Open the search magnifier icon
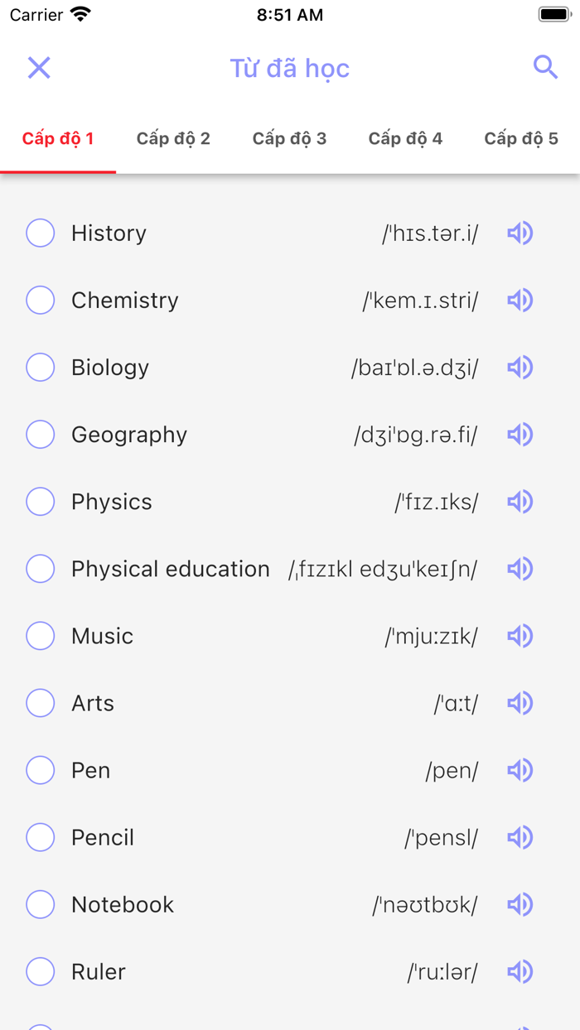The height and width of the screenshot is (1030, 580). tap(545, 67)
